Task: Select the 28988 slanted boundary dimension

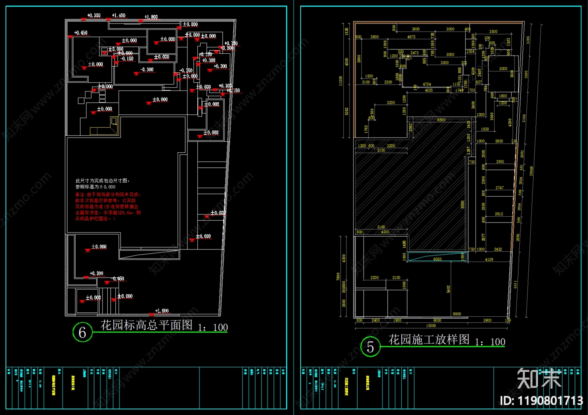Action: [531, 171]
